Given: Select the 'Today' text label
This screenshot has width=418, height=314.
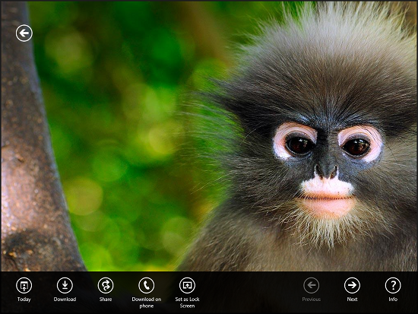Looking at the screenshot, I should (x=24, y=300).
